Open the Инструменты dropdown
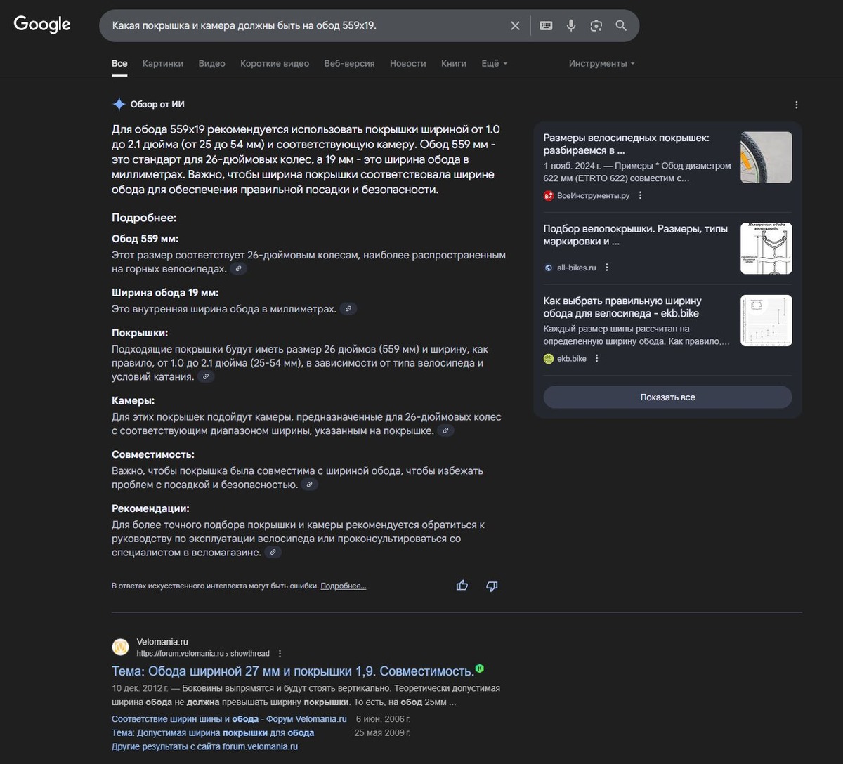The image size is (843, 764). pyautogui.click(x=601, y=63)
